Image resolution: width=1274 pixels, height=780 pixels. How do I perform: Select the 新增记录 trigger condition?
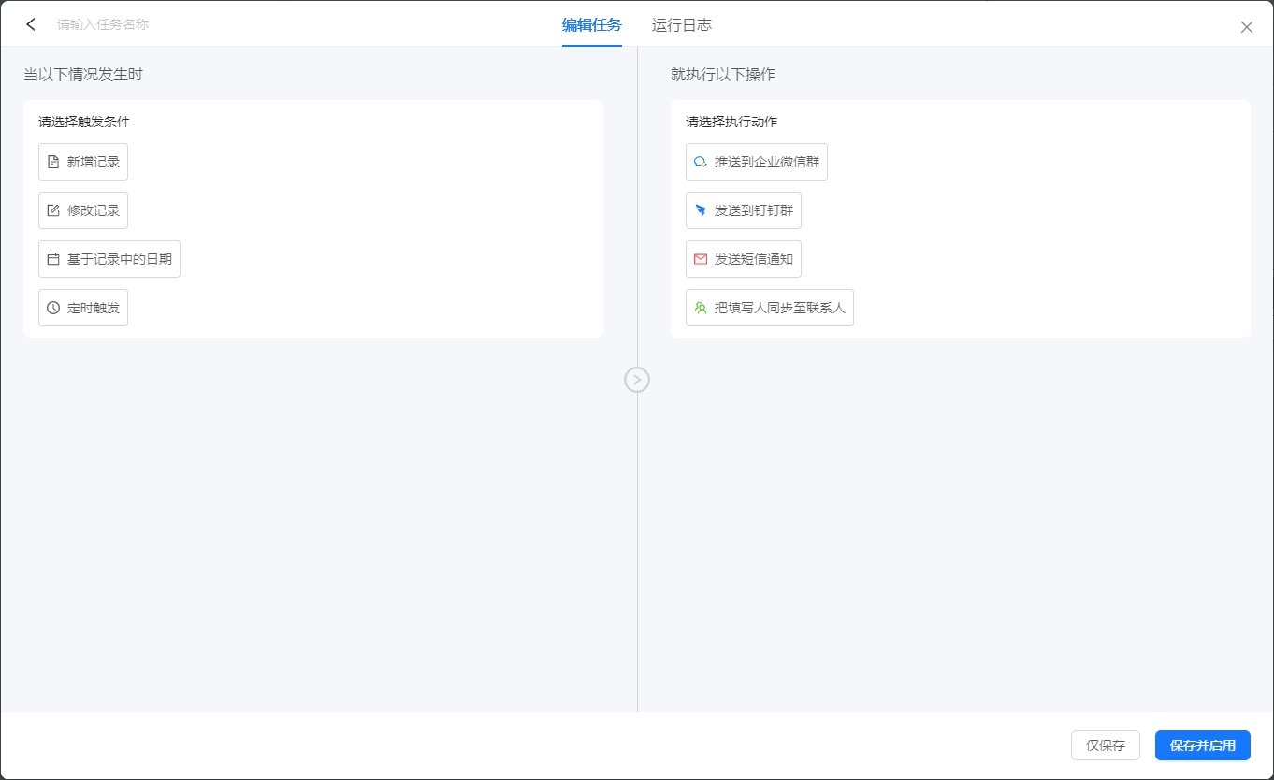83,162
